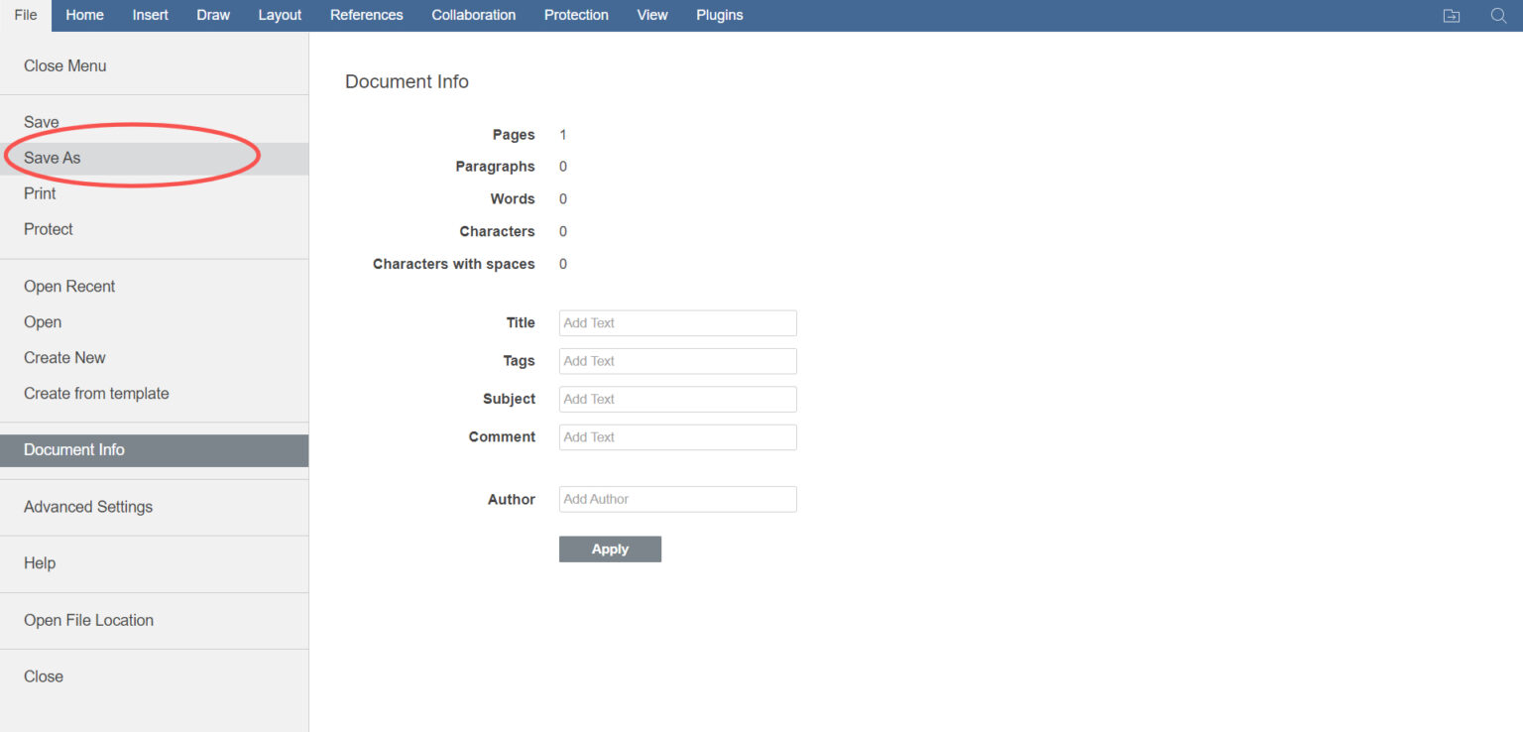Image resolution: width=1523 pixels, height=732 pixels.
Task: Click the Comment text field
Action: tap(677, 437)
